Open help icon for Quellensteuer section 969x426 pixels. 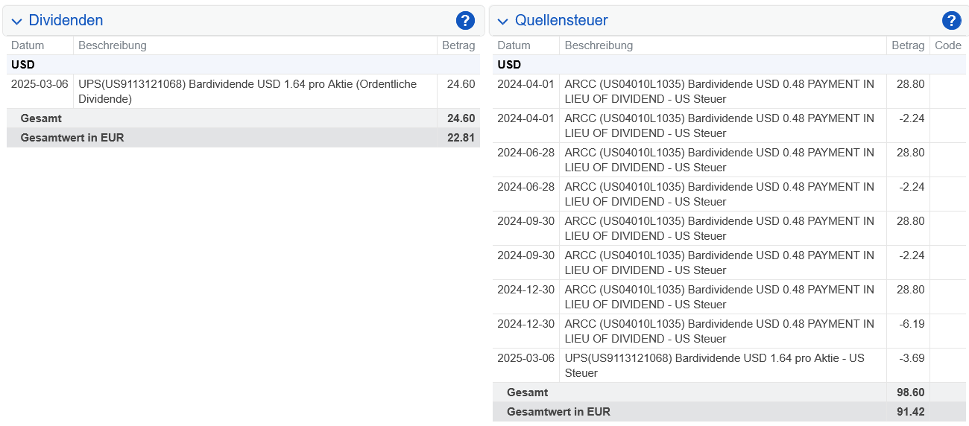tap(951, 21)
